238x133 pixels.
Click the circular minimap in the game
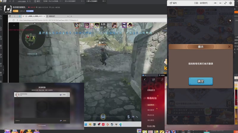(33, 38)
